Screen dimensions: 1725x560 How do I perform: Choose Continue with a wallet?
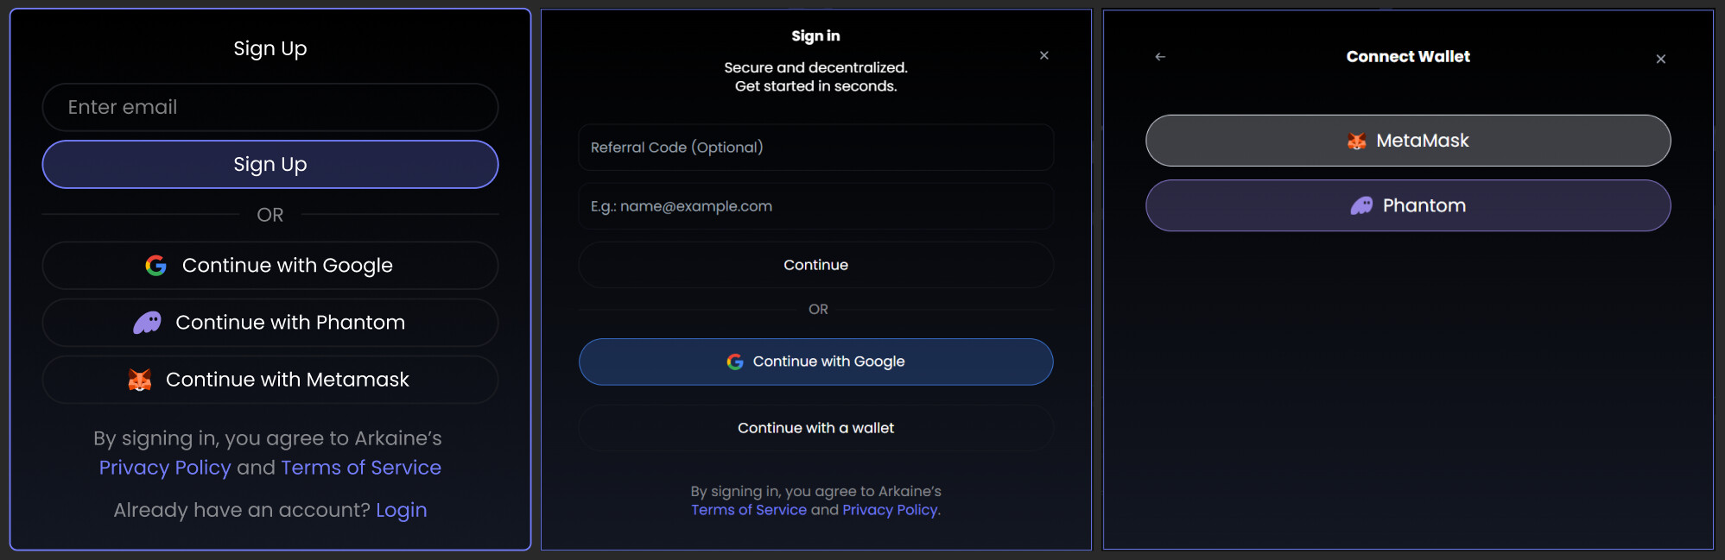click(x=815, y=428)
